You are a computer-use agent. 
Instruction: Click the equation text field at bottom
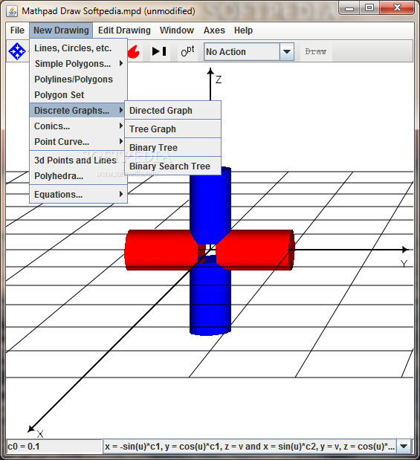[250, 446]
